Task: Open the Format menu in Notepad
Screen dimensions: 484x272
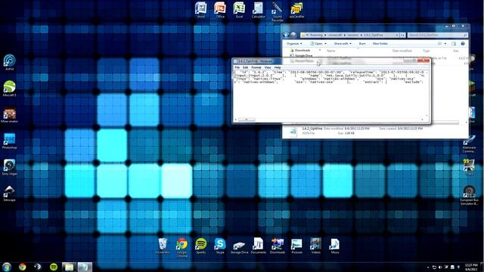Action: [256, 67]
